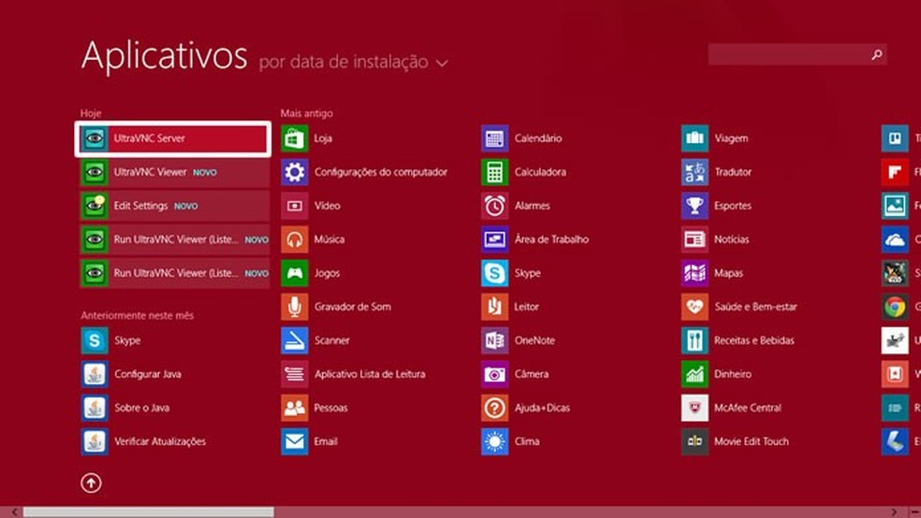Open the Fotos picture icon
This screenshot has height=518, width=921.
point(895,206)
